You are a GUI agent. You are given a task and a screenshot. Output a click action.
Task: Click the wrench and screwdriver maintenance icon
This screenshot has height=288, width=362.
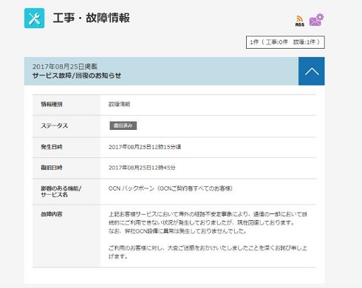tap(34, 18)
